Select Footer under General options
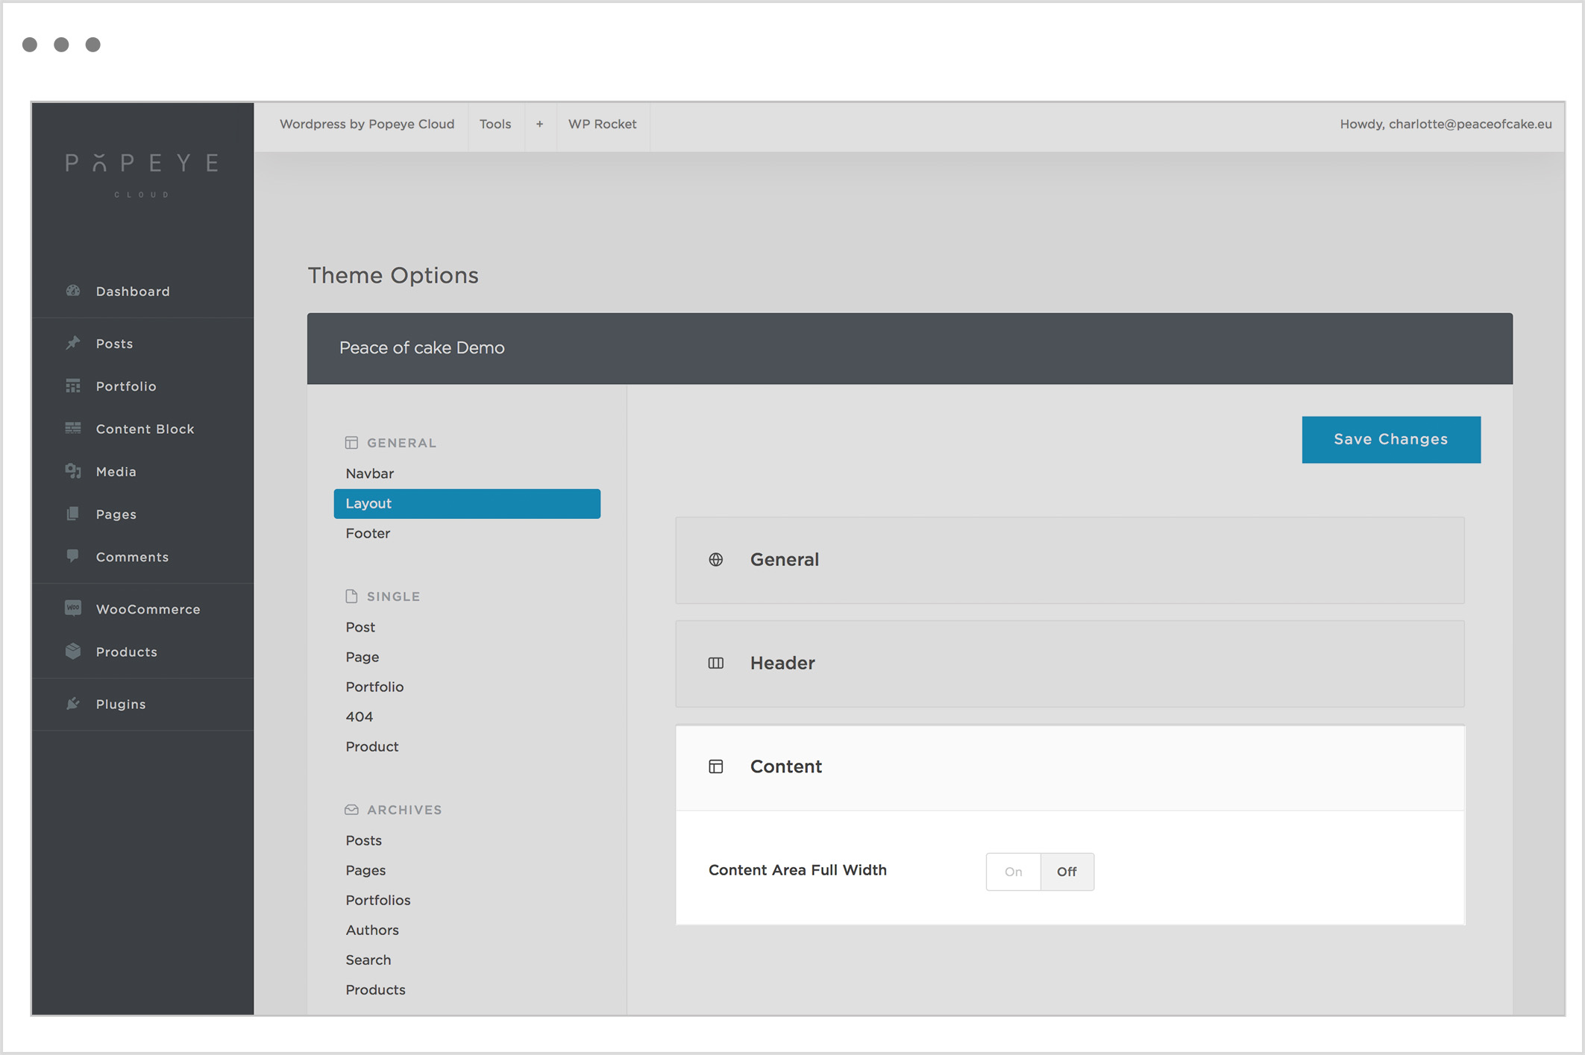Viewport: 1585px width, 1055px height. click(x=368, y=533)
